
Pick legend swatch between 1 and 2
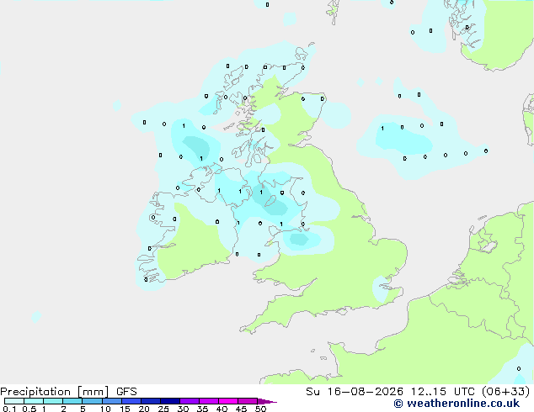tap(53, 401)
